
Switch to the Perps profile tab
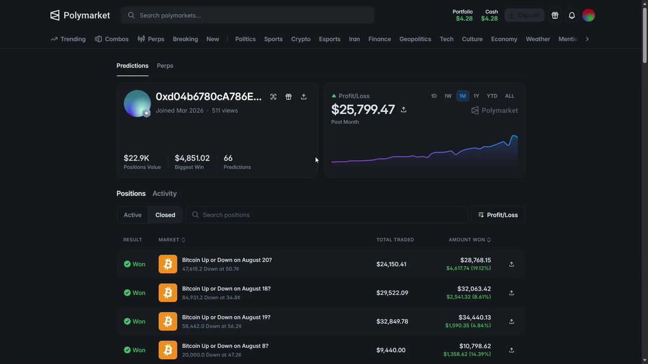pyautogui.click(x=165, y=66)
